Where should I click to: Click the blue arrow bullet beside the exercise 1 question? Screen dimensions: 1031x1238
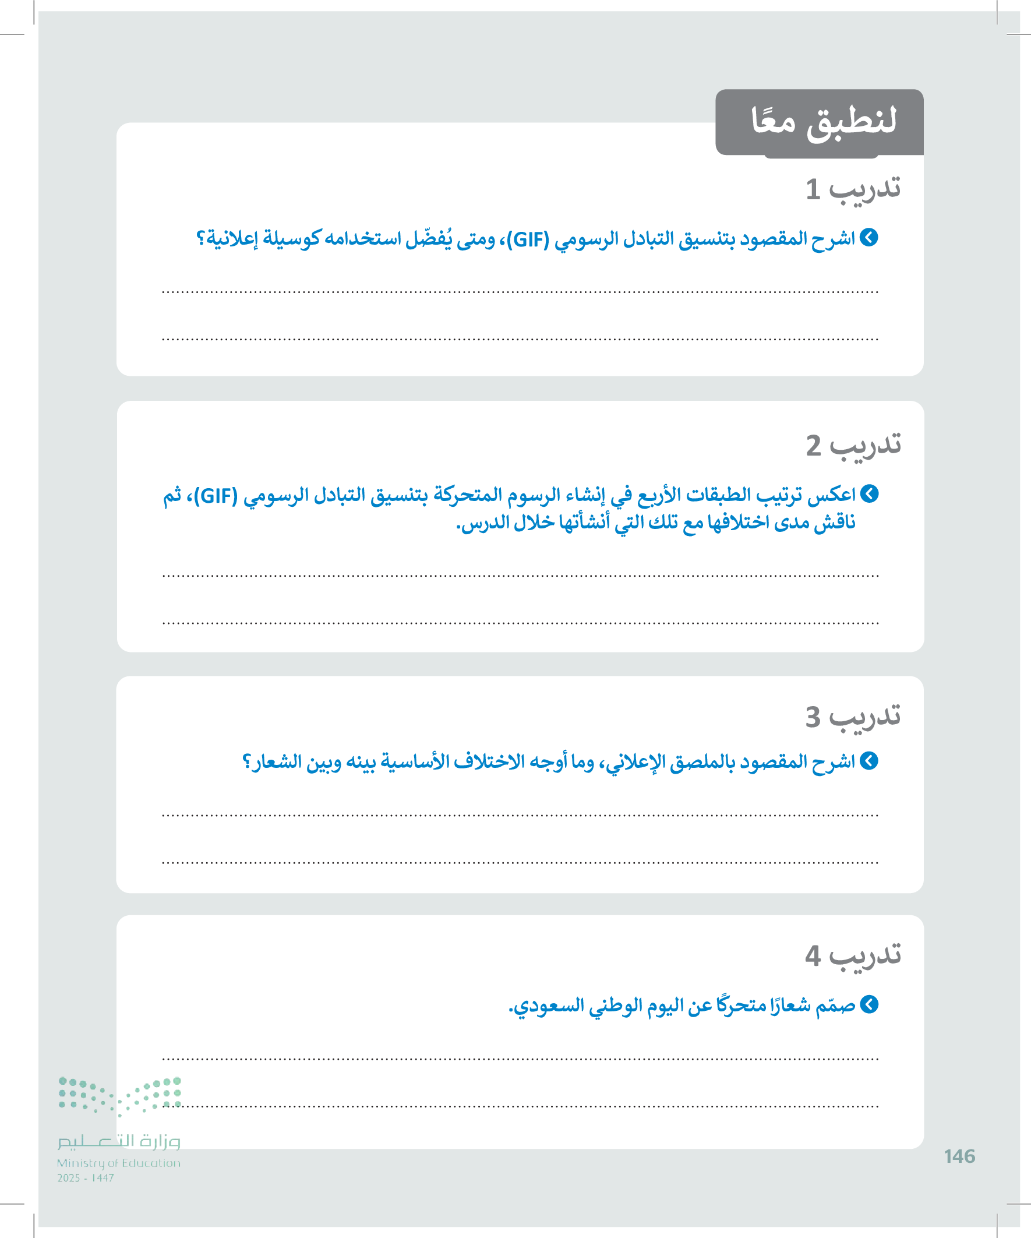click(x=869, y=238)
